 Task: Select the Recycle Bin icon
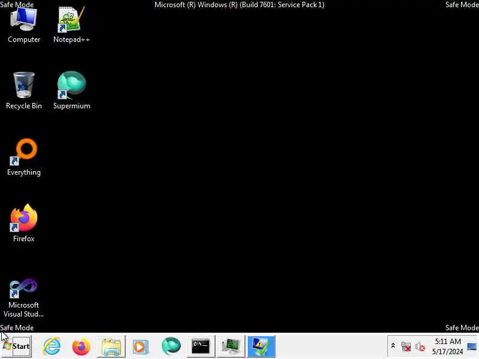tap(24, 91)
